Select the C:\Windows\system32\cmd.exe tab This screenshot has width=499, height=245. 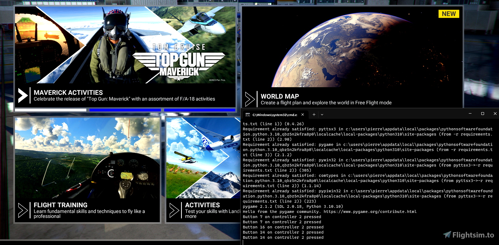(x=275, y=115)
